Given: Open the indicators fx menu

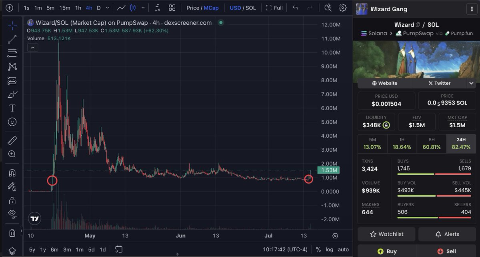Looking at the screenshot, I should (158, 8).
